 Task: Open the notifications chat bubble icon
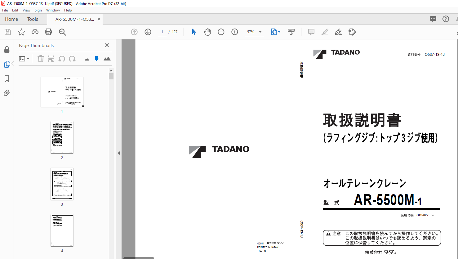[x=433, y=19]
